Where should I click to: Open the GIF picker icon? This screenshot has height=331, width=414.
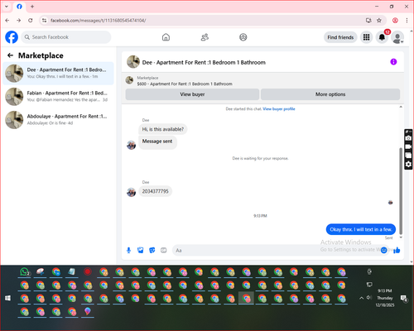(x=164, y=250)
